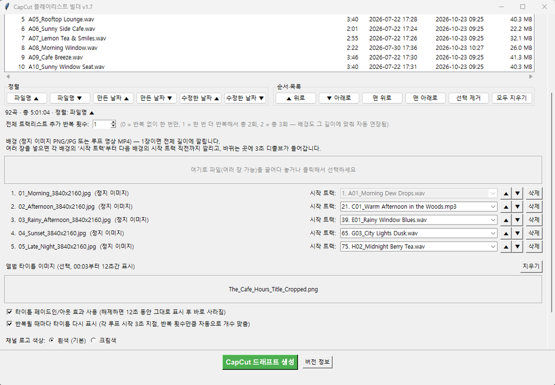Select 크림색 logo color radio
The width and height of the screenshot is (555, 385).
coord(93,341)
